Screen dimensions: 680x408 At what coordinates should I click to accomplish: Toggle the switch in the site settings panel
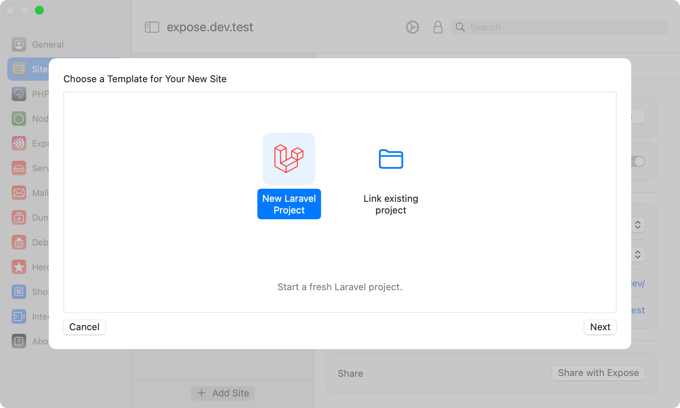638,161
